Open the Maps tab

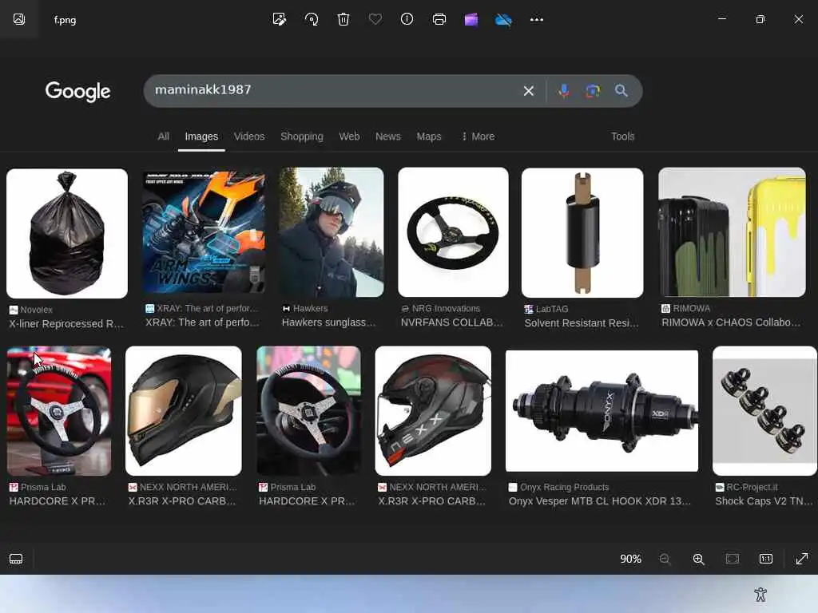coord(429,136)
